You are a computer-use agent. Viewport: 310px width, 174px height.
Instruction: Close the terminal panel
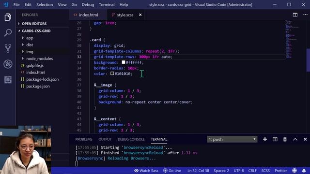(305, 139)
